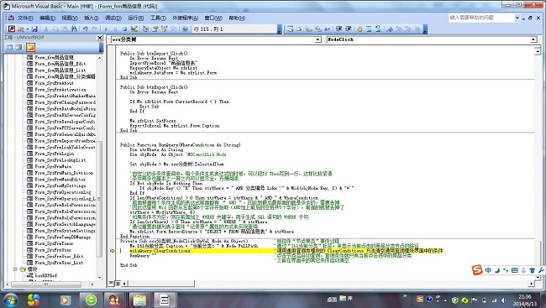Collapse the 模块 folder in project tree
The height and width of the screenshot is (308, 546).
click(x=15, y=269)
